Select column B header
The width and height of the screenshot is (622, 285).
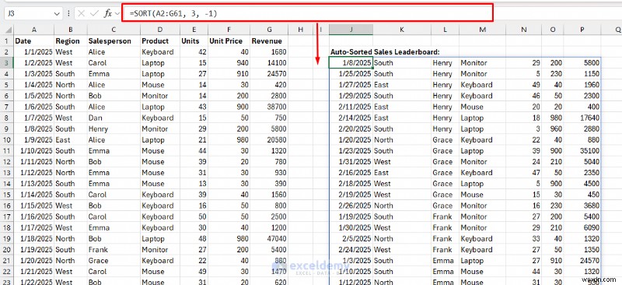pos(71,30)
